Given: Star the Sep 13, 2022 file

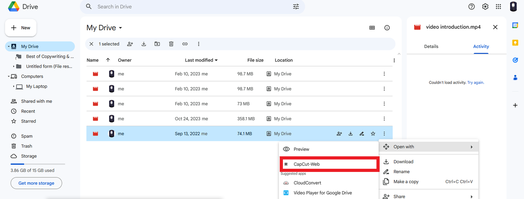Looking at the screenshot, I should click(373, 133).
